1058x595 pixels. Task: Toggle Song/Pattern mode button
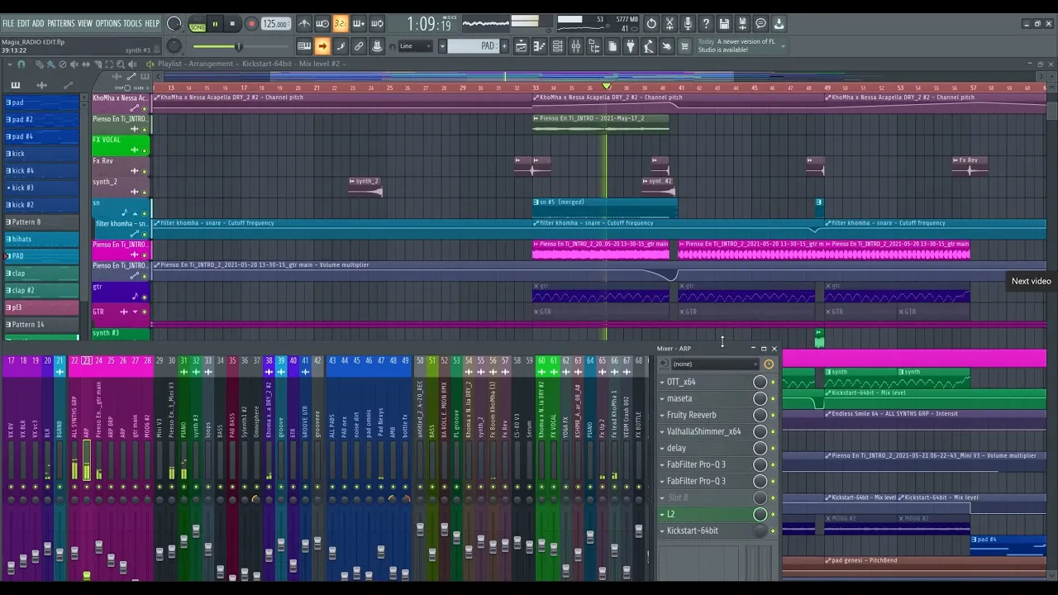(197, 25)
